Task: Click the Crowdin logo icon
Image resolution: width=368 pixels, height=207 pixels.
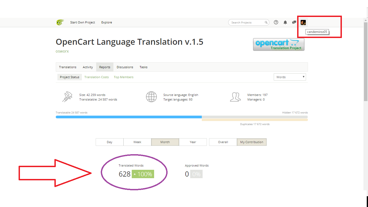Action: 60,22
